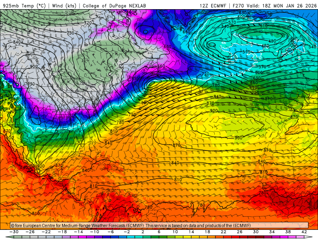
Task: Click the "F270" forecast hour text
Action: 238,6
